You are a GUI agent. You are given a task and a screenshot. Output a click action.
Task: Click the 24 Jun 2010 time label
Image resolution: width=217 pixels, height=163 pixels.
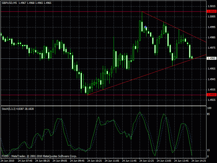8,161
